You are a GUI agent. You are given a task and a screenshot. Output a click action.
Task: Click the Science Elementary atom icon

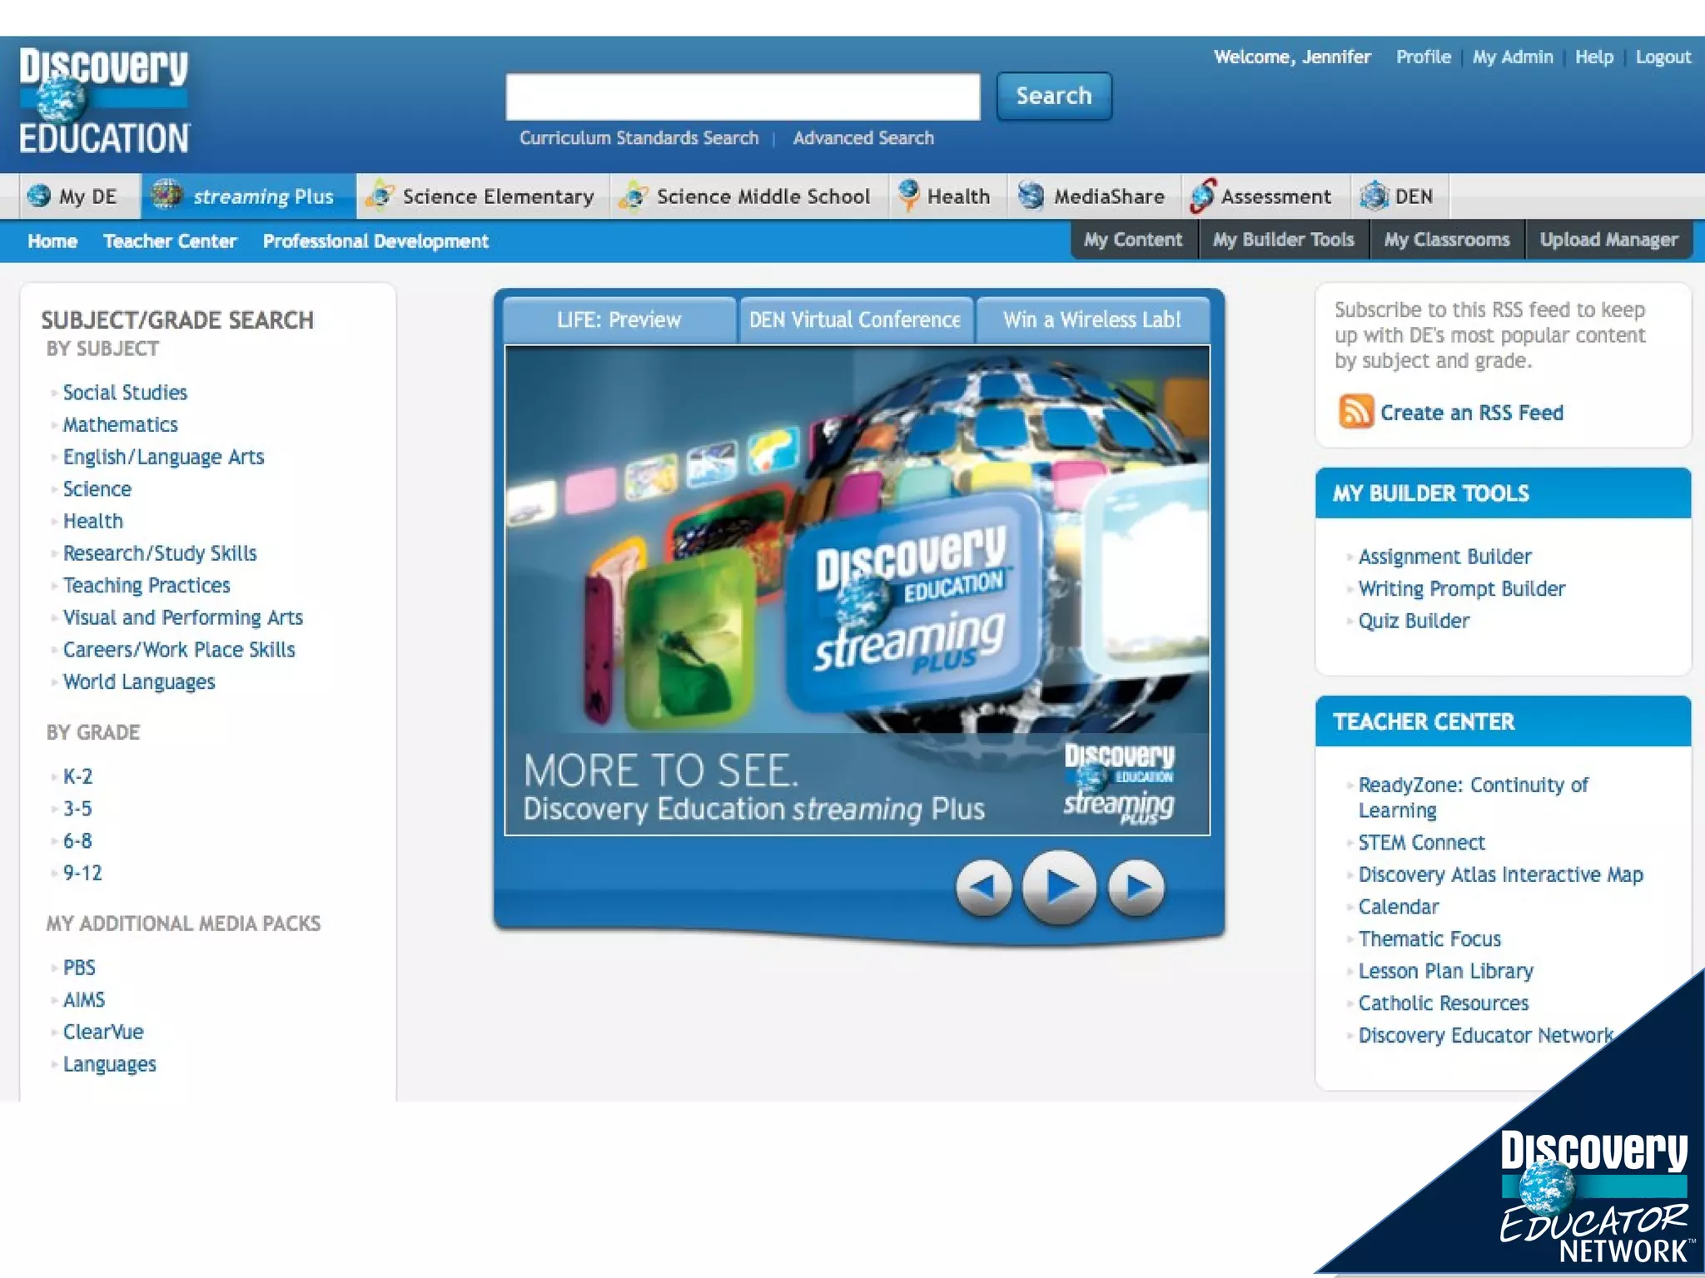[380, 196]
